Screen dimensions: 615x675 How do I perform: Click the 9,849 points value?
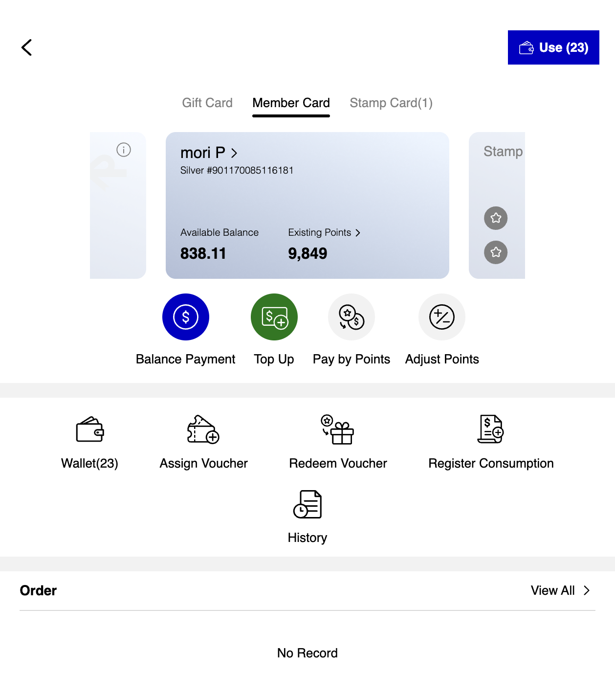point(307,253)
